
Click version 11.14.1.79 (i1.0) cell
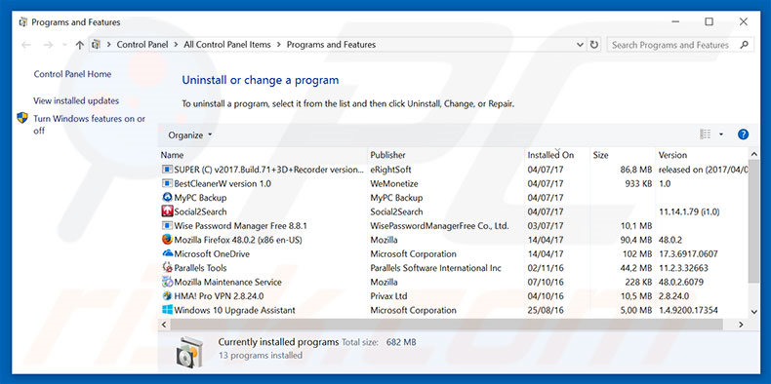tap(689, 211)
